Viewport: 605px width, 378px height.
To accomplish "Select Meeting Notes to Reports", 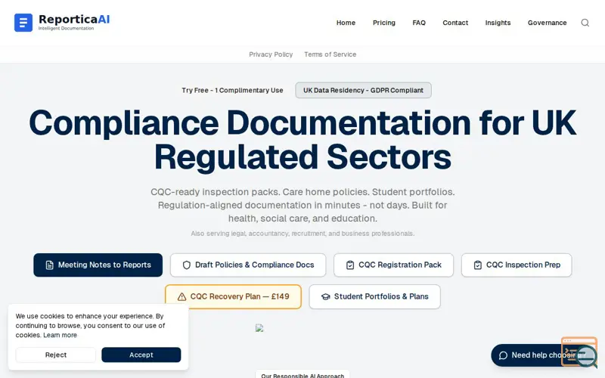I will (x=98, y=265).
